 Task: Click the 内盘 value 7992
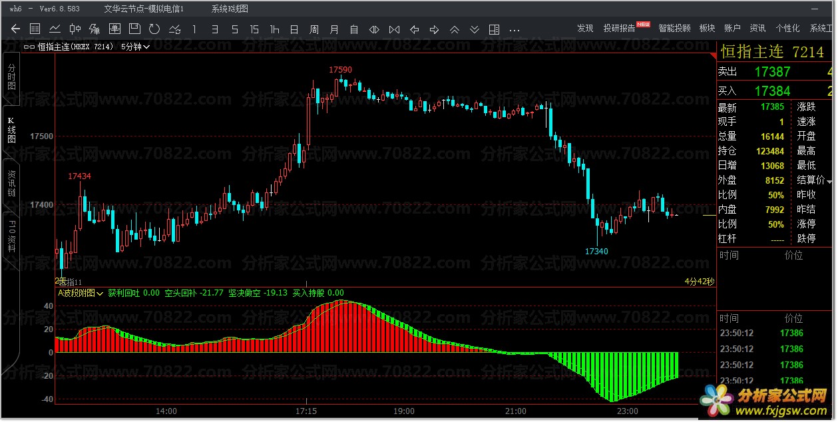click(x=775, y=210)
